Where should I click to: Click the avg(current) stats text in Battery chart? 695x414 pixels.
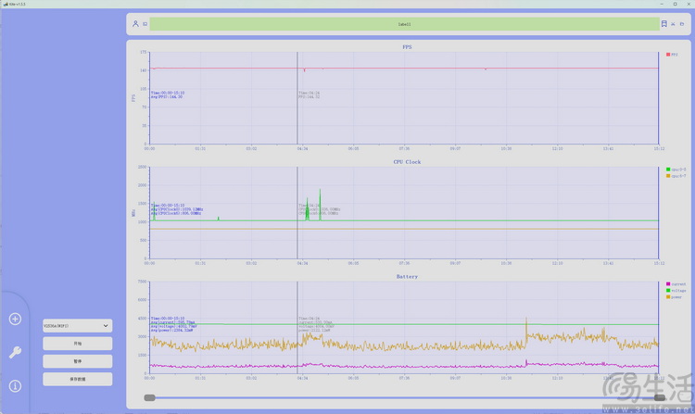(x=173, y=322)
